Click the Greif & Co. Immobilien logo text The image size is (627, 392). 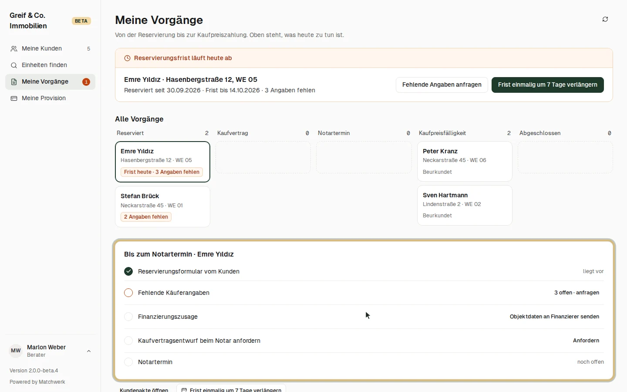point(28,21)
